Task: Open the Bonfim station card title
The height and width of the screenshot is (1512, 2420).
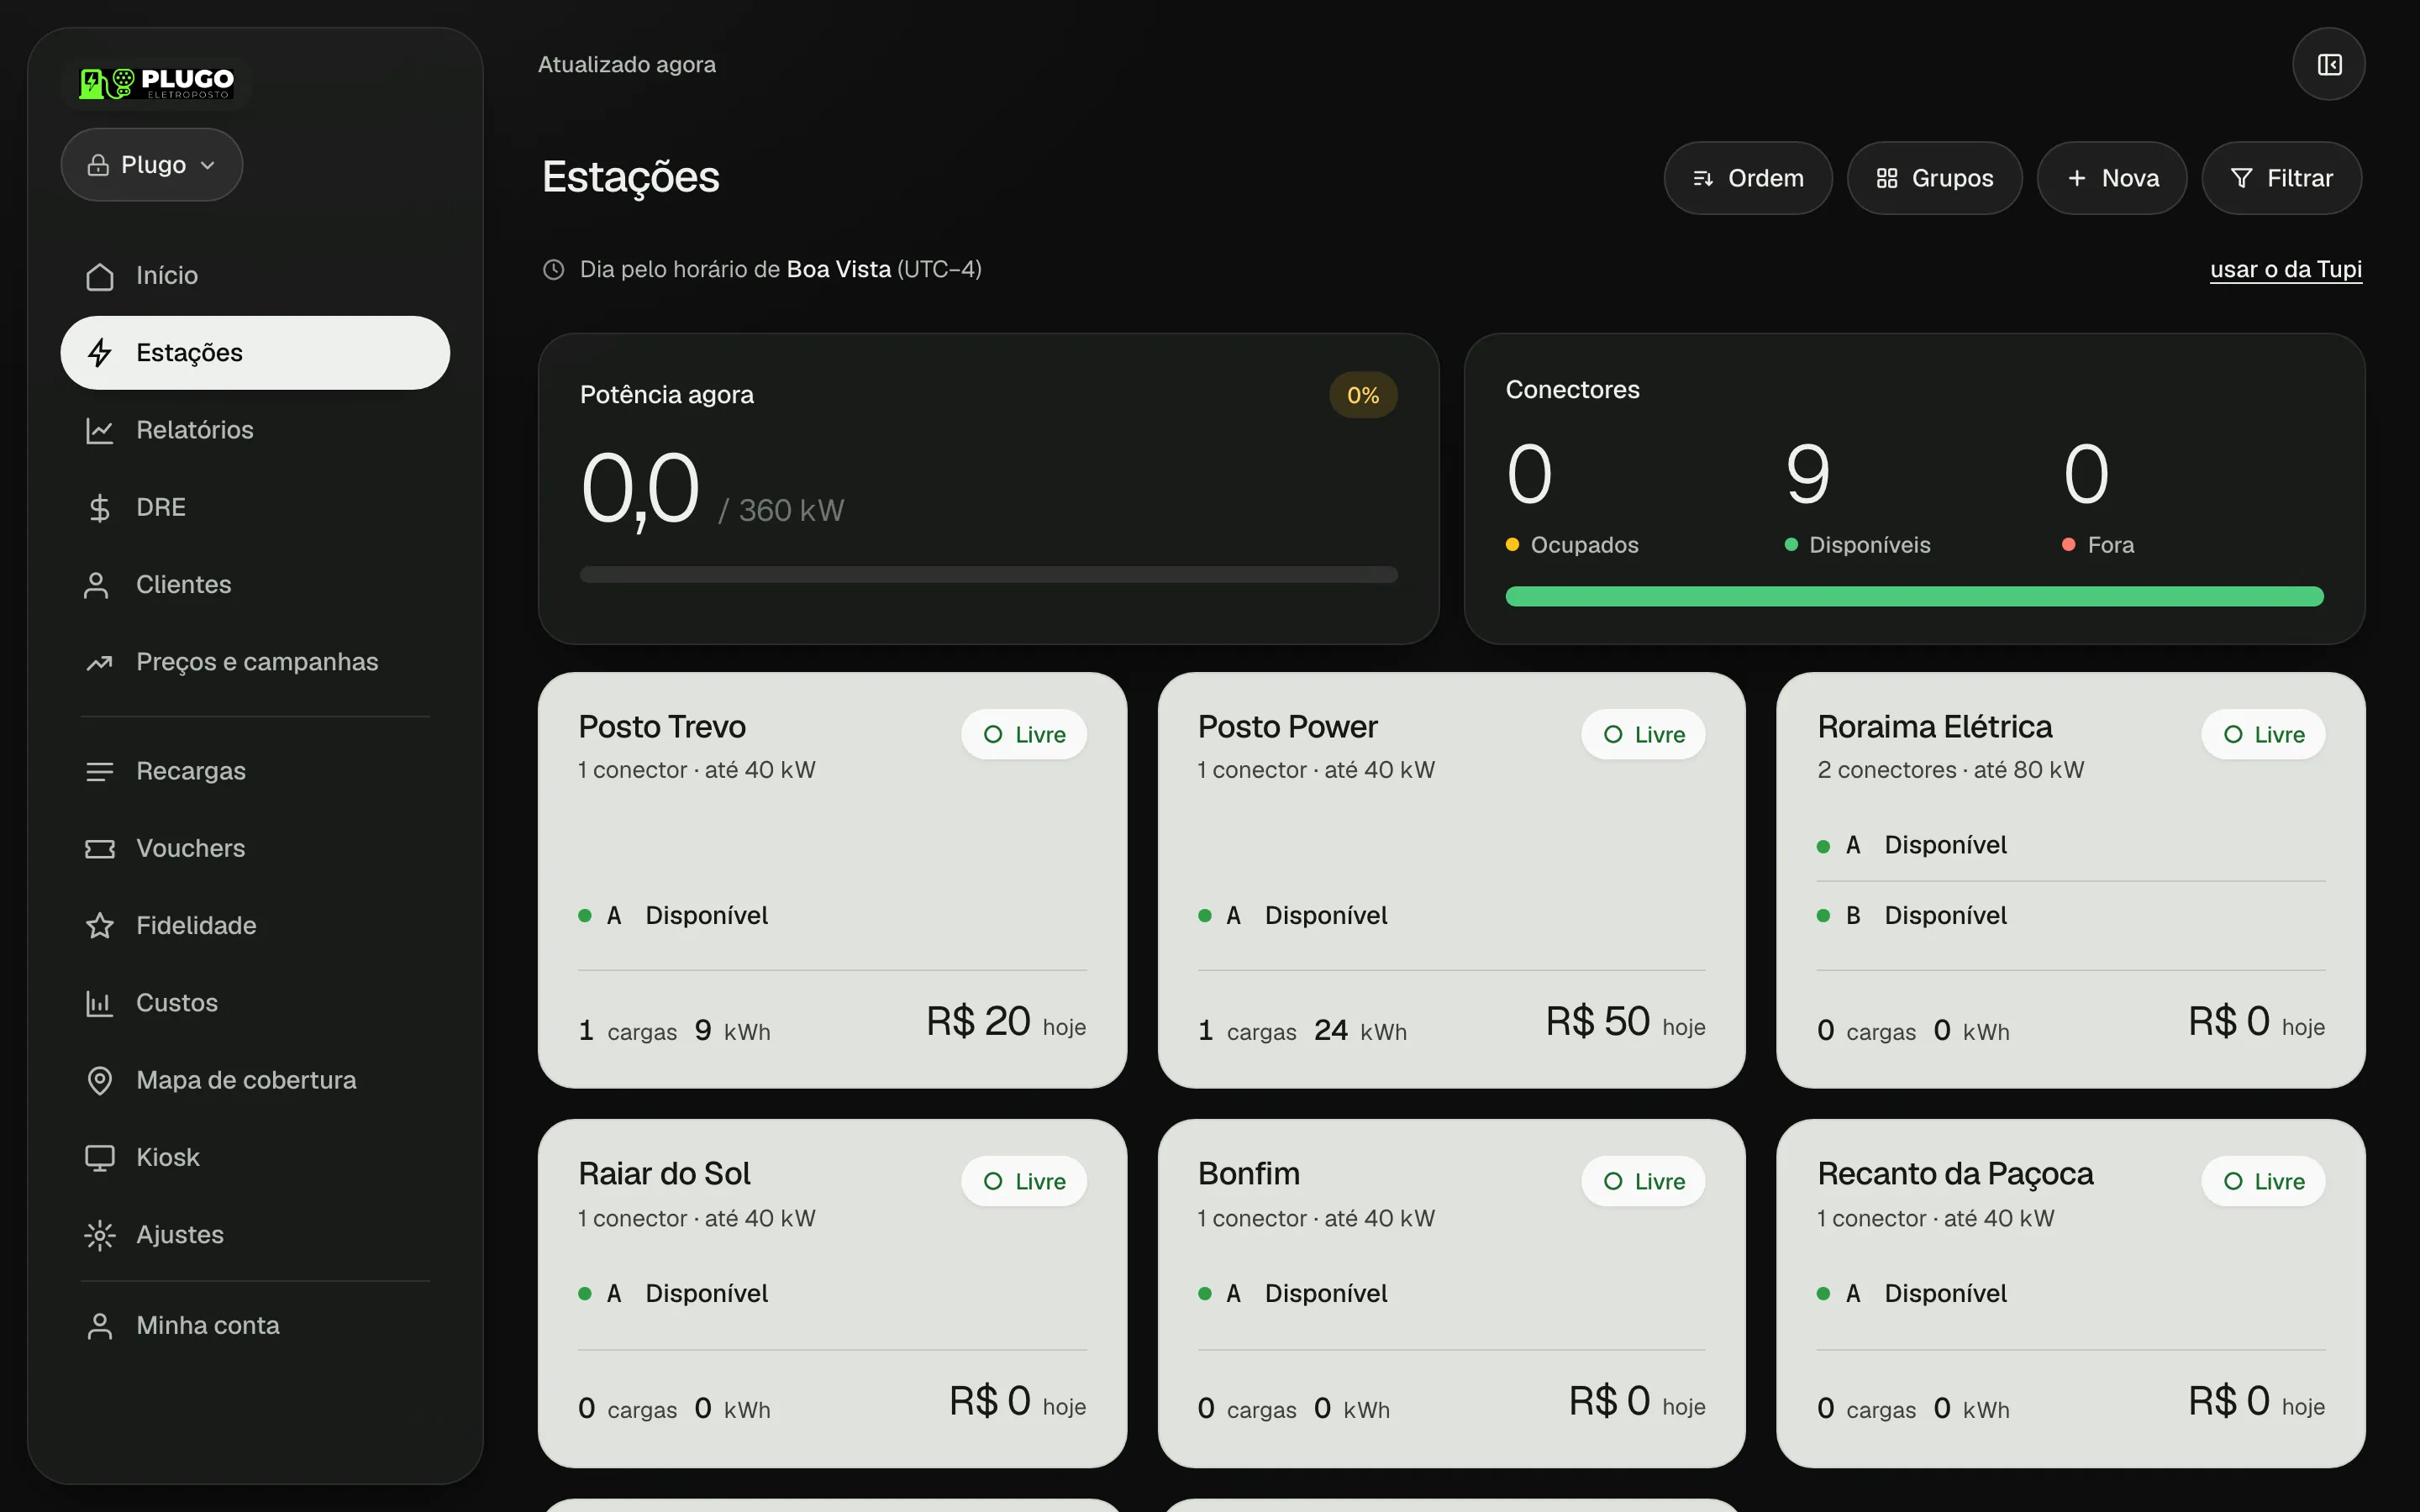Action: point(1249,1174)
